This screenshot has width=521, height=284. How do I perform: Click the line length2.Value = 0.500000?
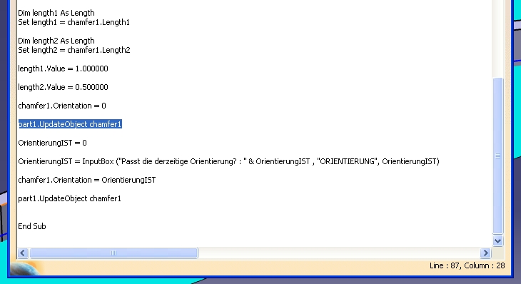tap(63, 87)
